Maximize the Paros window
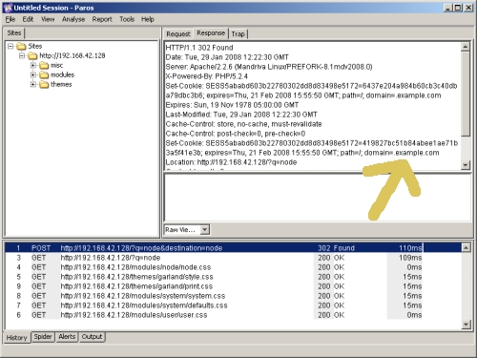This screenshot has height=358, width=477. click(458, 8)
